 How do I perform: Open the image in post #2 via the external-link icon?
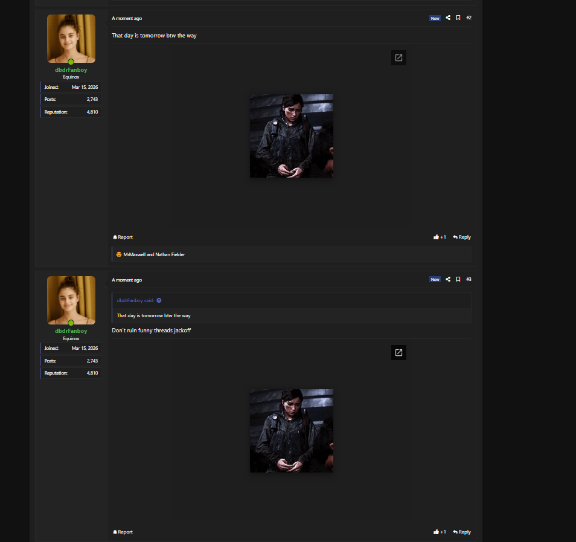pyautogui.click(x=398, y=58)
